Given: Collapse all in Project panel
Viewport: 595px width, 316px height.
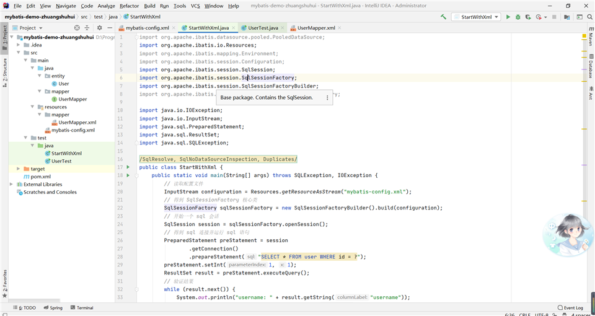Looking at the screenshot, I should click(x=87, y=28).
